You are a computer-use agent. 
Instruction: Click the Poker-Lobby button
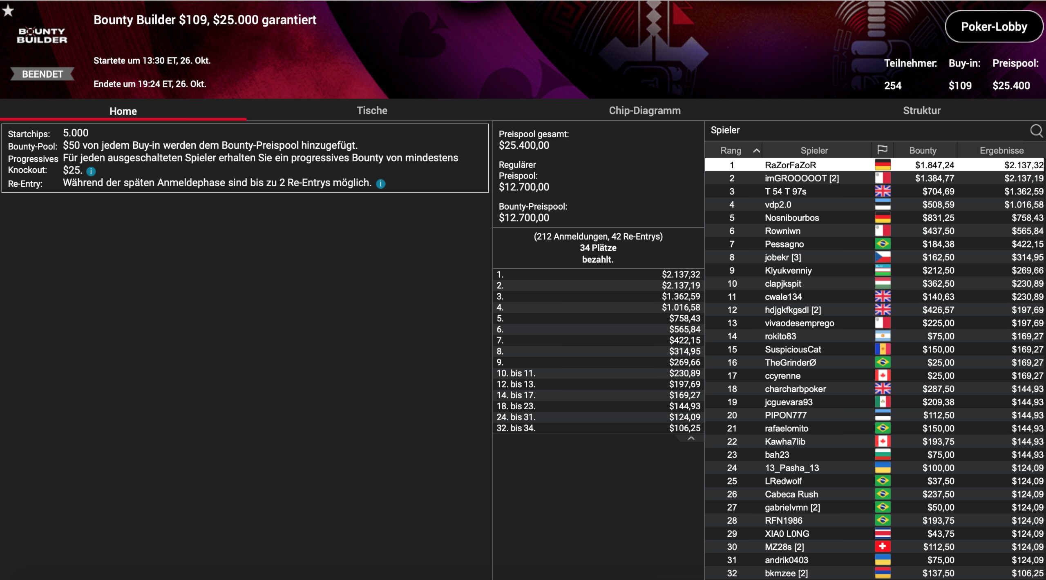point(993,27)
